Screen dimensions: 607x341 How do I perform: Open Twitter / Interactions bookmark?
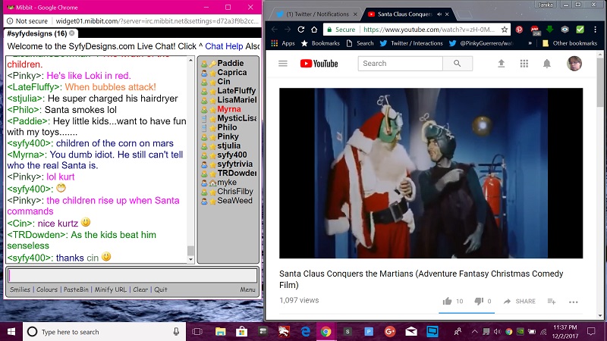click(411, 43)
